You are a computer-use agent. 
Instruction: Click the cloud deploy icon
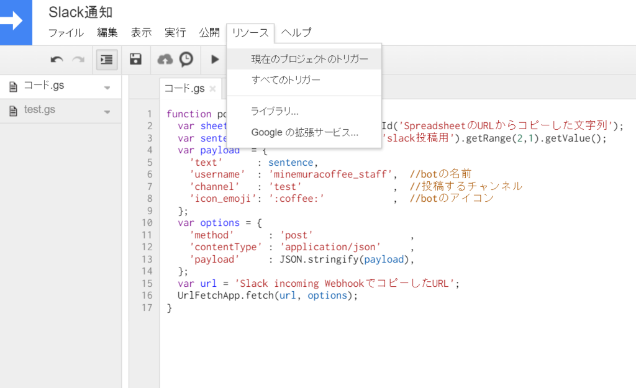pyautogui.click(x=165, y=60)
